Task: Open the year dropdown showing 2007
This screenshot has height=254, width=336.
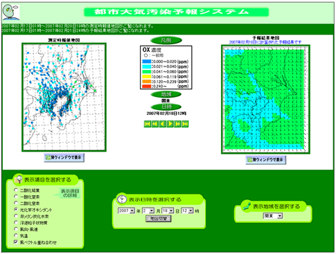Action: (x=127, y=211)
